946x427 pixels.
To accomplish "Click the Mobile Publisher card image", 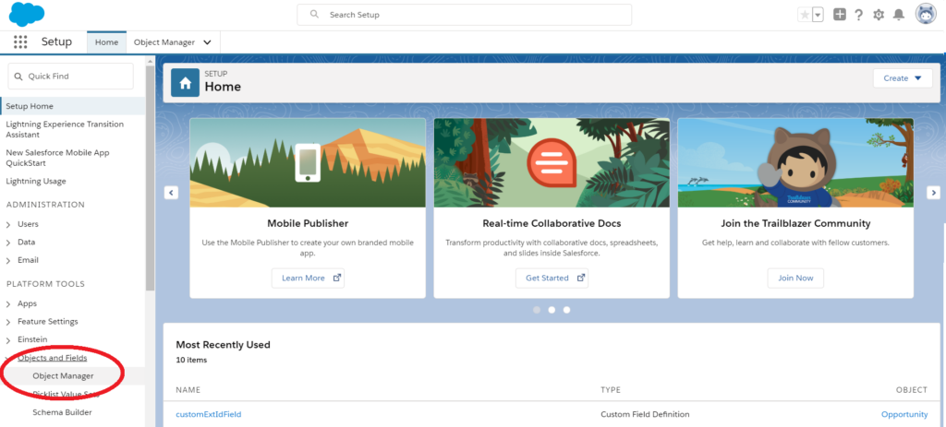I will point(308,162).
